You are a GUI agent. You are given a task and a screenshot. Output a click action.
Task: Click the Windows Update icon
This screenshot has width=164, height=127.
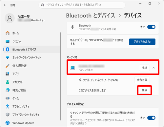point(8,123)
